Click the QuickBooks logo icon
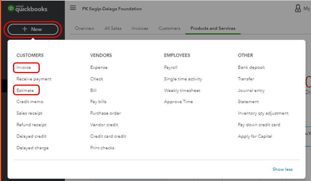311x181 pixels. (11, 9)
